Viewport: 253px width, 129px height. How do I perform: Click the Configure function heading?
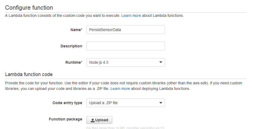[29, 7]
